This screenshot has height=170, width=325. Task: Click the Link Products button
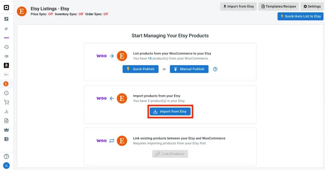[x=170, y=154]
